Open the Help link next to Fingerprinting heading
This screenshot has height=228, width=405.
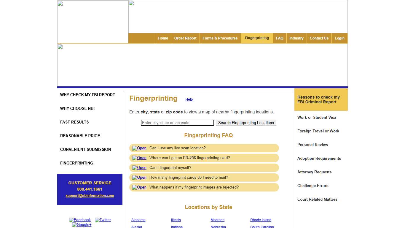(189, 99)
